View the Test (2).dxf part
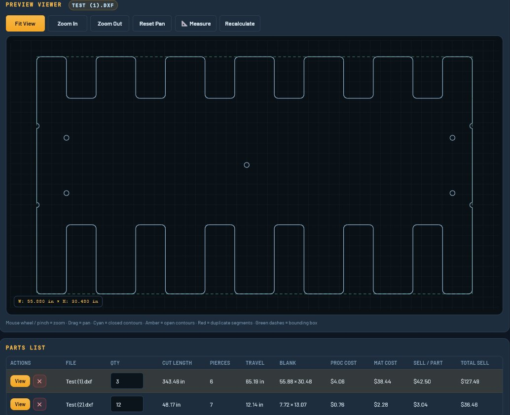The width and height of the screenshot is (510, 415). [x=20, y=404]
